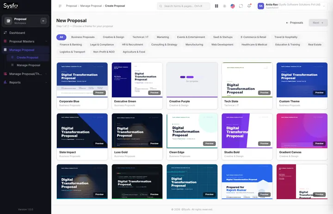Image resolution: width=333 pixels, height=214 pixels.
Task: Preview the Corporate Blue theme
Action: (99, 93)
